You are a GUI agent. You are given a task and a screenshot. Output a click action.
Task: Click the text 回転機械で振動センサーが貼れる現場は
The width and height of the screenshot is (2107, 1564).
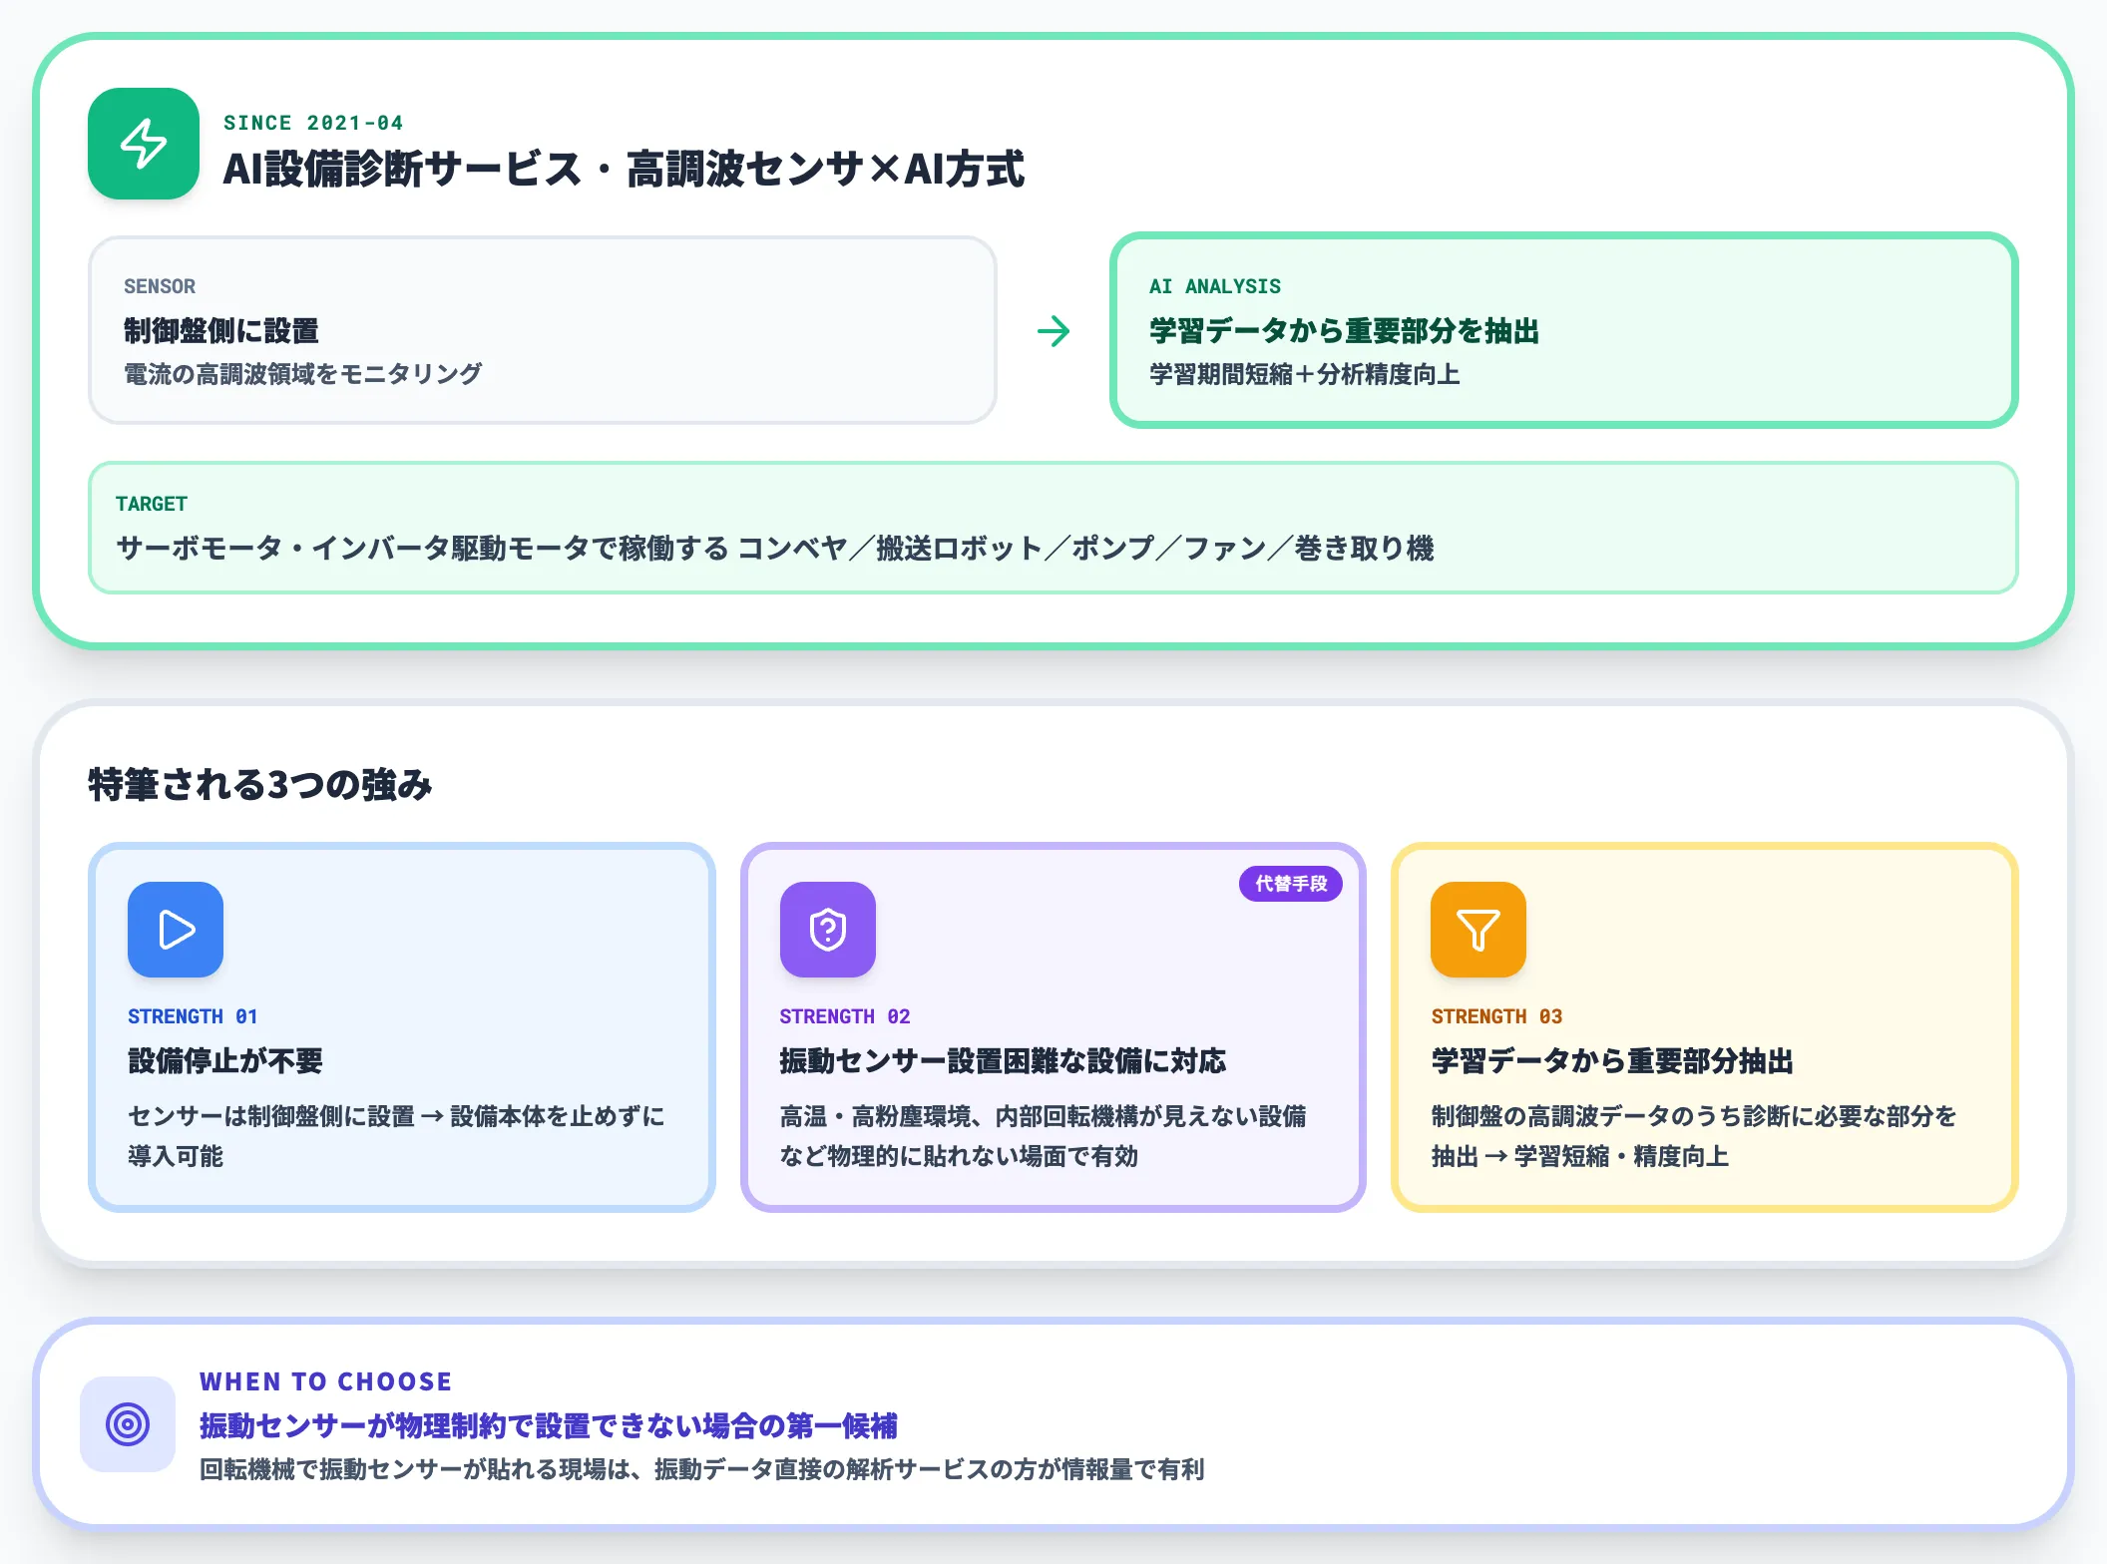(702, 1469)
